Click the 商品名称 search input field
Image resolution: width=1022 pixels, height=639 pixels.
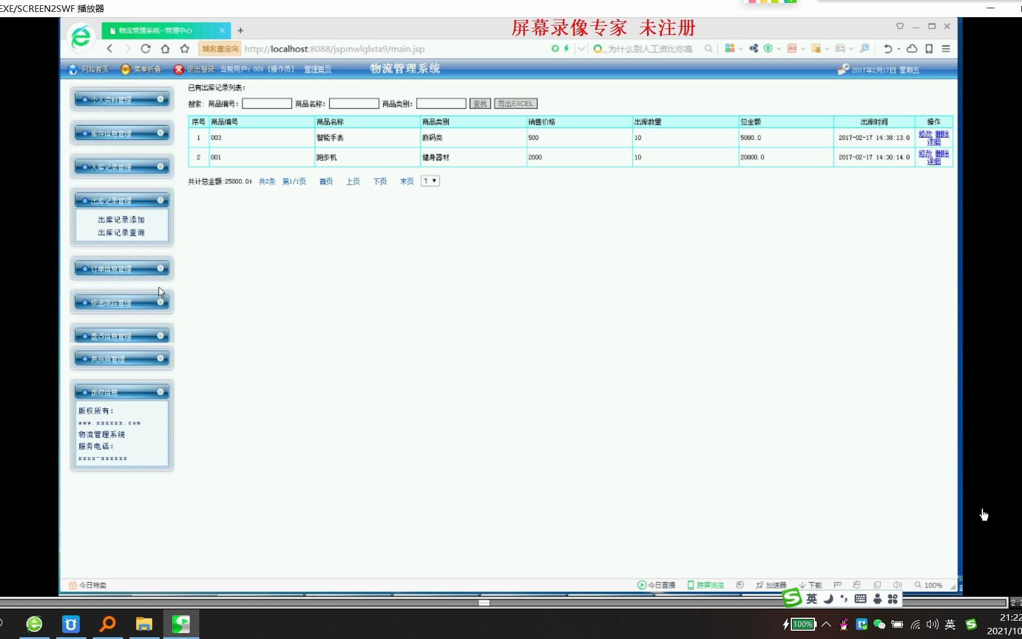353,103
